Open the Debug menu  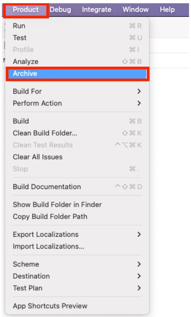[60, 9]
